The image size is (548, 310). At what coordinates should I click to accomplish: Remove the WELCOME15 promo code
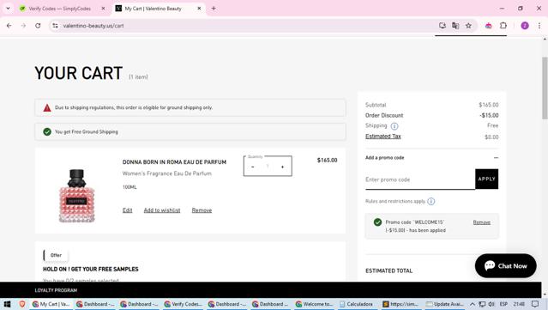click(482, 222)
